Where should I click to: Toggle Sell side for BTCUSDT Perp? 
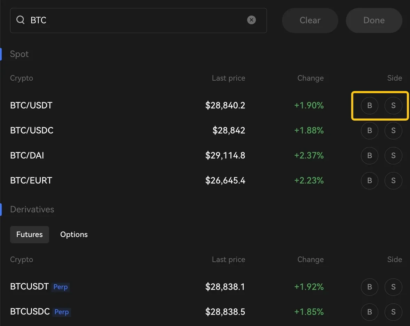[x=393, y=287]
